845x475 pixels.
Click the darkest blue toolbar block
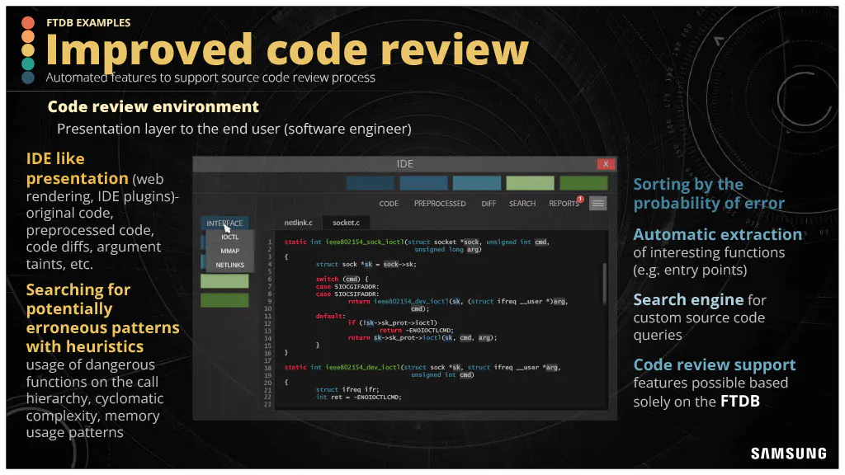[x=370, y=183]
